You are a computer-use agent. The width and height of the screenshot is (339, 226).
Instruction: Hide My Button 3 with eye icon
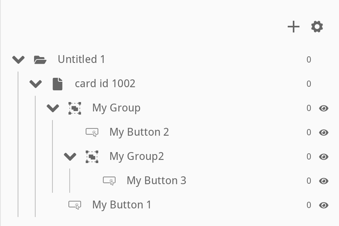(324, 181)
